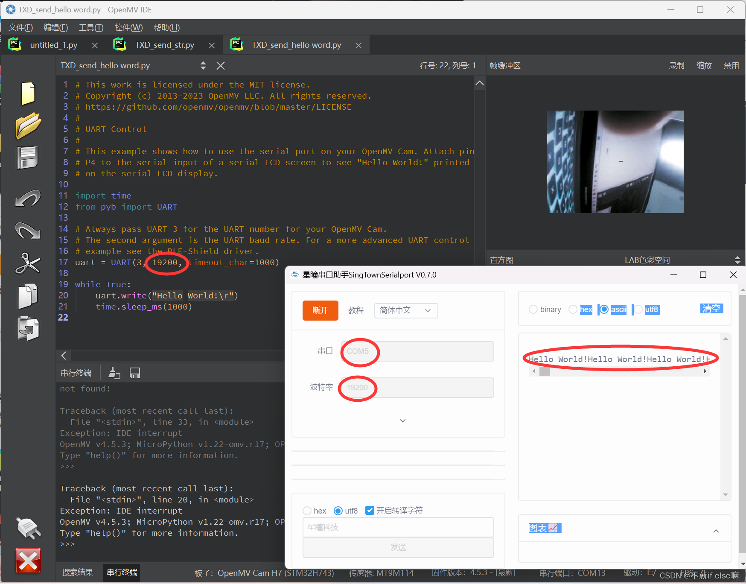
Task: Click the plug Connect icon
Action: 28,528
